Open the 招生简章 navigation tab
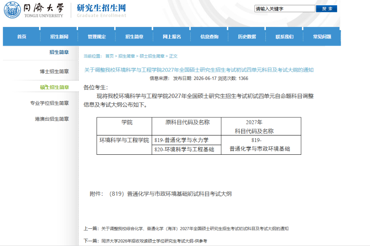The image size is (370, 246). click(134, 37)
